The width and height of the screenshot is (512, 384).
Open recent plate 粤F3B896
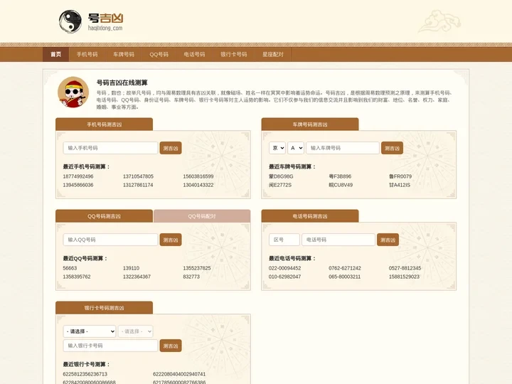tap(340, 176)
